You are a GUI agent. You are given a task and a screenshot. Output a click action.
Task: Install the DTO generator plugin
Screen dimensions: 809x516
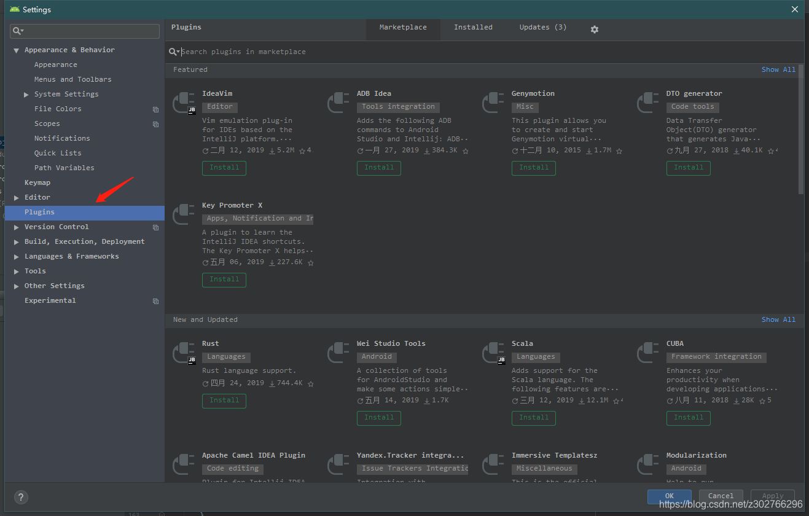click(x=689, y=168)
